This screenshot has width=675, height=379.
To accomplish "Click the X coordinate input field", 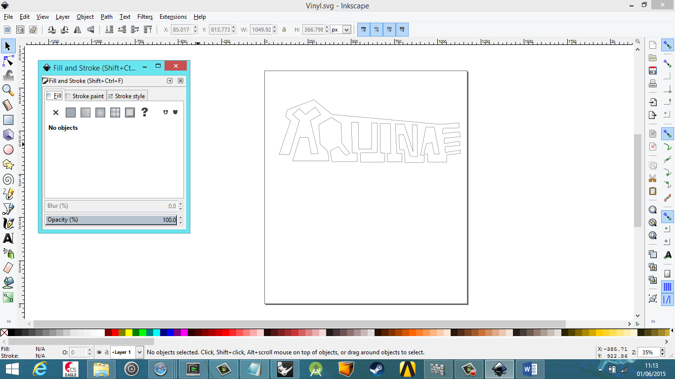I will (182, 30).
